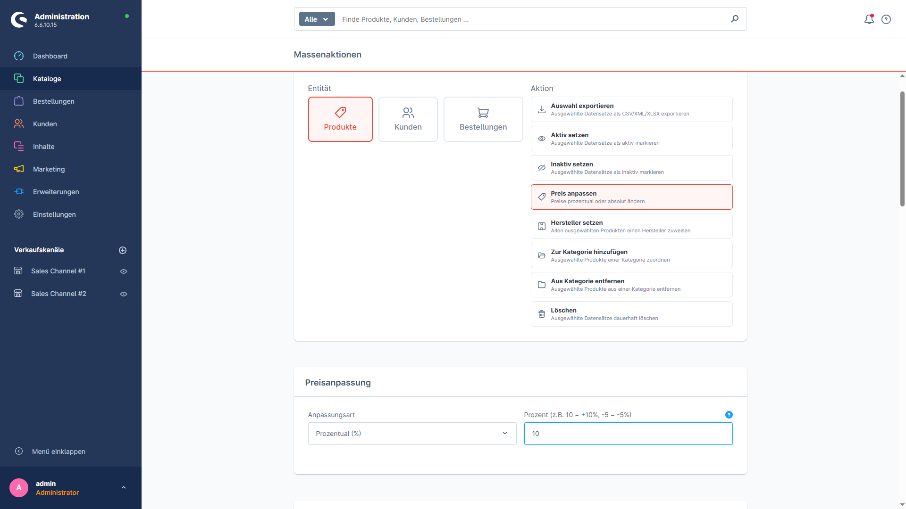
Task: Click the page vertical scrollbar thumb
Action: point(902,149)
